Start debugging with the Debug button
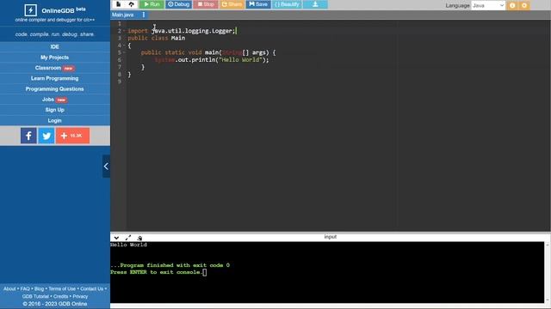The height and width of the screenshot is (309, 551). [x=178, y=4]
